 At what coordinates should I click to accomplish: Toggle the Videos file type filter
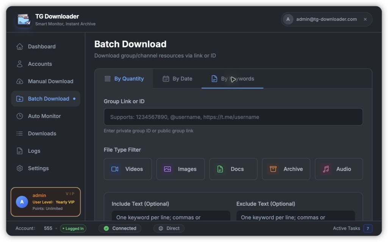(x=128, y=169)
